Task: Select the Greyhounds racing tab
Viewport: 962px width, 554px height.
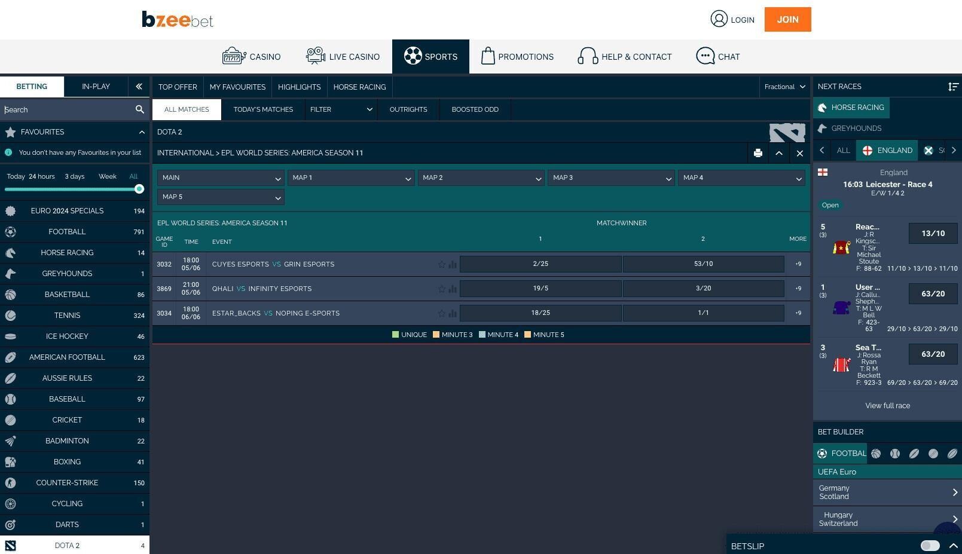Action: point(850,128)
